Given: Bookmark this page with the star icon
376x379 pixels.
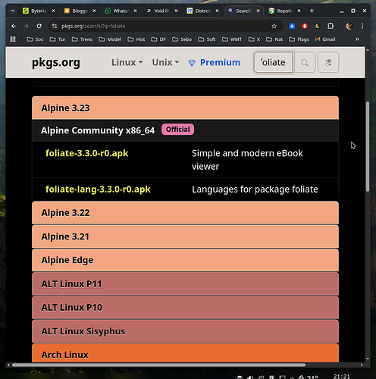Looking at the screenshot, I should tap(274, 26).
